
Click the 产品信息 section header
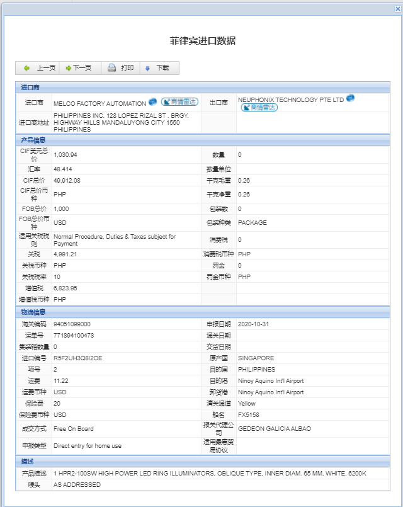click(x=33, y=140)
